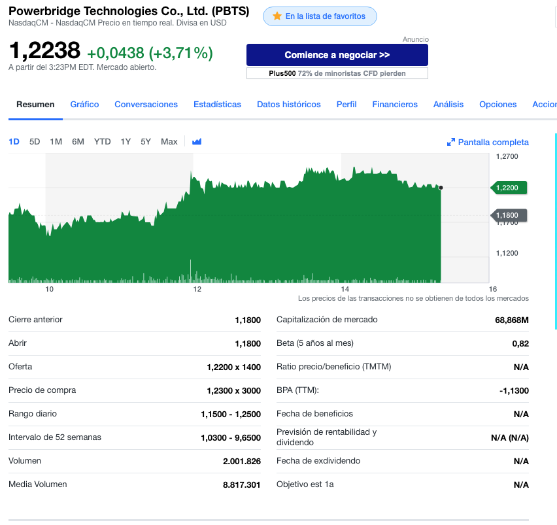Select the 1M chart range

pyautogui.click(x=56, y=142)
